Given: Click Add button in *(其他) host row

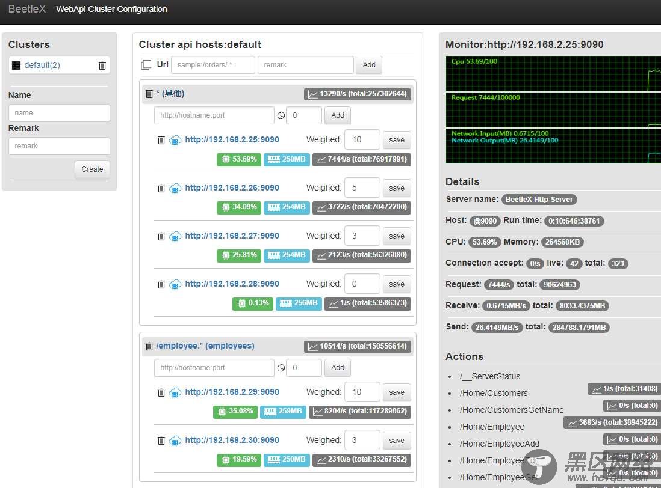Looking at the screenshot, I should 338,115.
